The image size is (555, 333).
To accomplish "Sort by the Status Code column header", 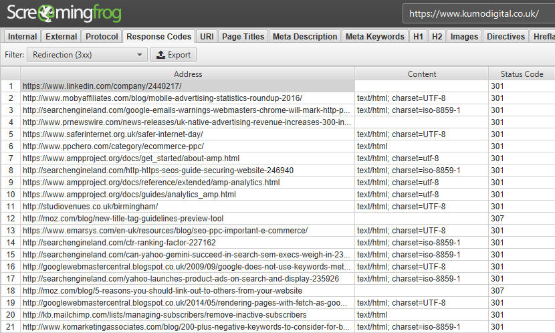I will 522,74.
